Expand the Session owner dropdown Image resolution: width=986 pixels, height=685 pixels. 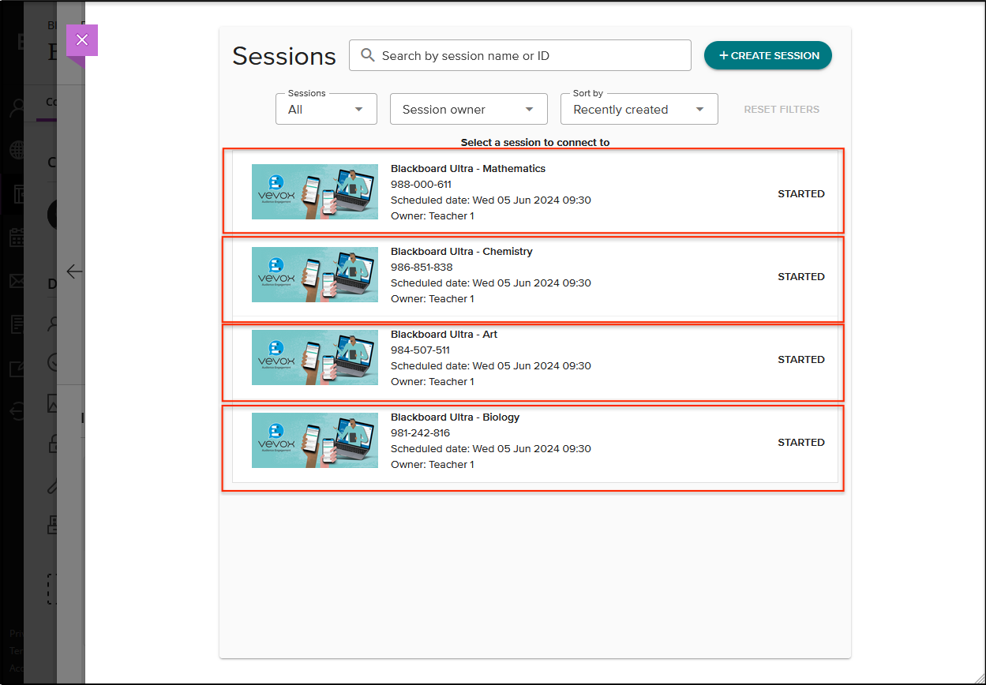click(x=469, y=108)
